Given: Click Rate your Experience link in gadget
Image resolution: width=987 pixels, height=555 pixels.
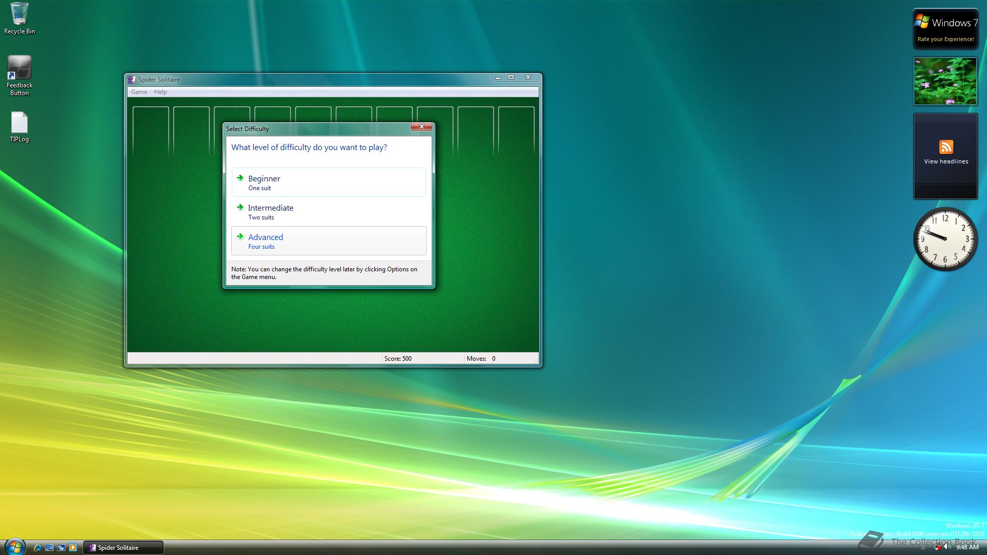Looking at the screenshot, I should pos(945,39).
